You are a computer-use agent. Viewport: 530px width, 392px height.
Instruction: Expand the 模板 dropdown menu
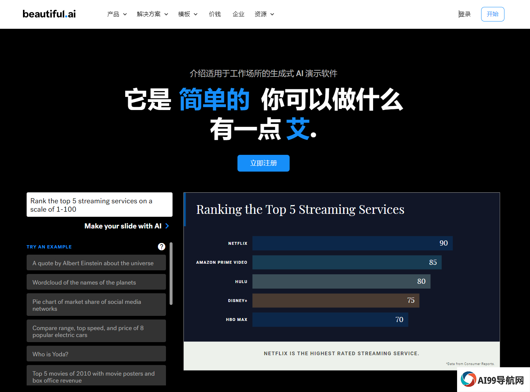[187, 14]
